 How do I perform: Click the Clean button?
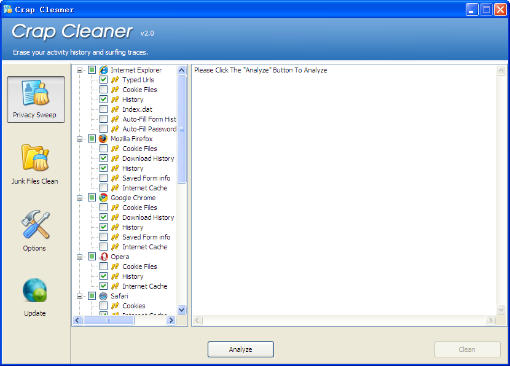467,349
